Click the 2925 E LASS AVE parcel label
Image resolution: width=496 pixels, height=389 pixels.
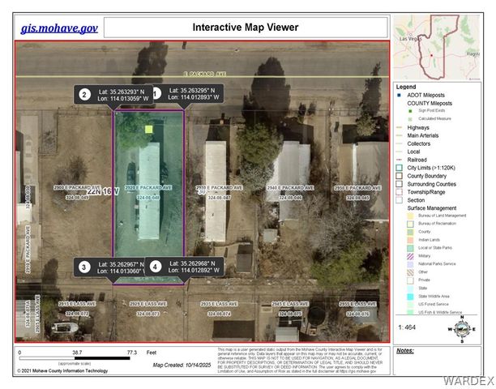[x=148, y=304]
